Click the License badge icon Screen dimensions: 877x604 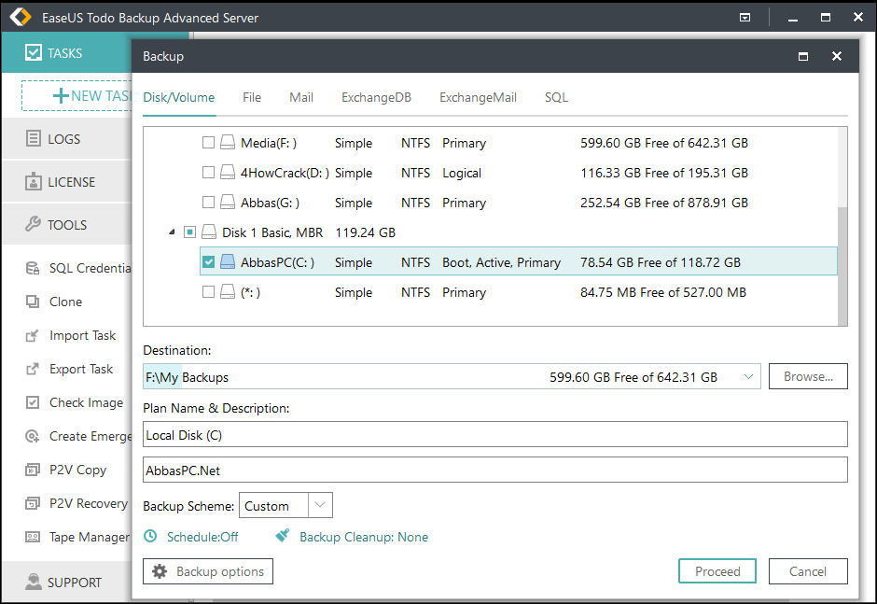33,181
